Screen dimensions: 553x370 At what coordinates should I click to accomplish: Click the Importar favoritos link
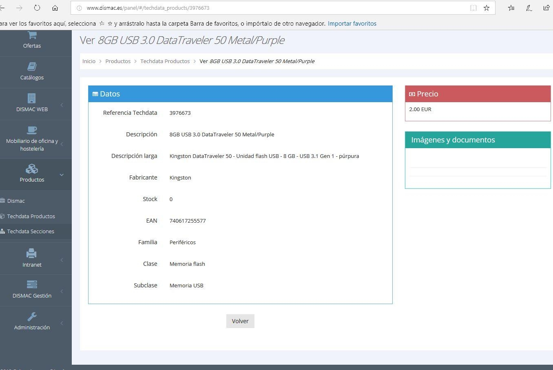[352, 24]
